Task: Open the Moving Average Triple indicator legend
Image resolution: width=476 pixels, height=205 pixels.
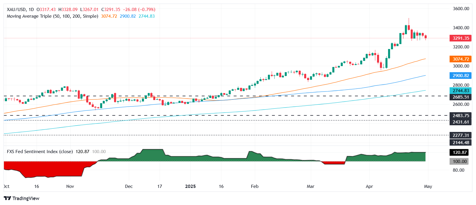Action: 52,16
